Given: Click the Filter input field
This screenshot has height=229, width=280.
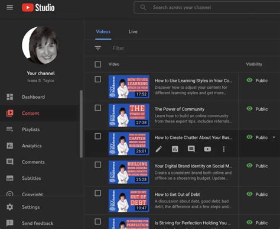Looking at the screenshot, I should click(x=118, y=49).
